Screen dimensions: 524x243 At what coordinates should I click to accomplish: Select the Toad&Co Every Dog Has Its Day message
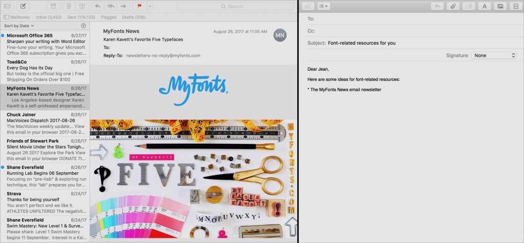coord(45,71)
